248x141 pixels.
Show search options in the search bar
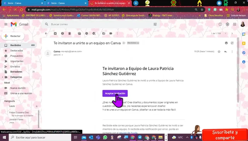pyautogui.click(x=155, y=24)
